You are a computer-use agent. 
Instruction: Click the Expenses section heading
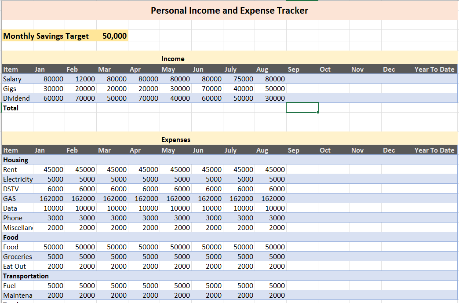point(176,140)
